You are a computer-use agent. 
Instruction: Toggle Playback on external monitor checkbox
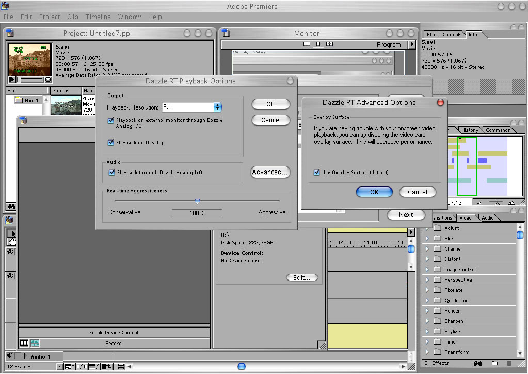(111, 120)
